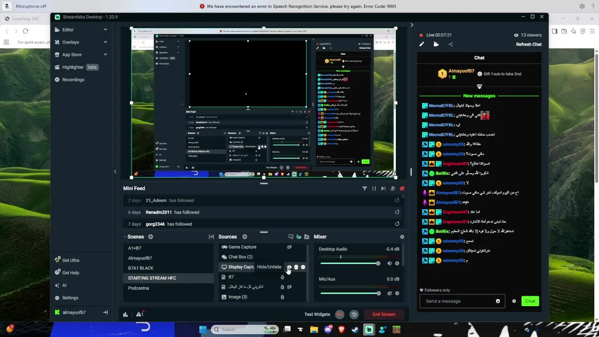Click Test Widgets button
Image resolution: width=599 pixels, height=337 pixels.
pos(317,315)
